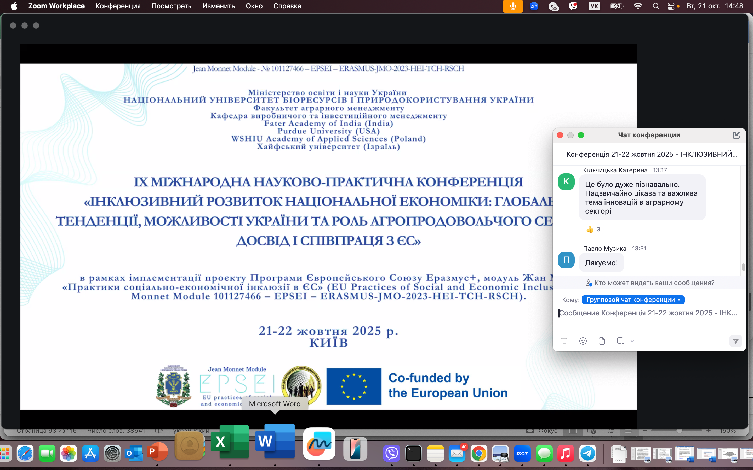Send the chat message with arrow button
753x470 pixels.
click(735, 341)
